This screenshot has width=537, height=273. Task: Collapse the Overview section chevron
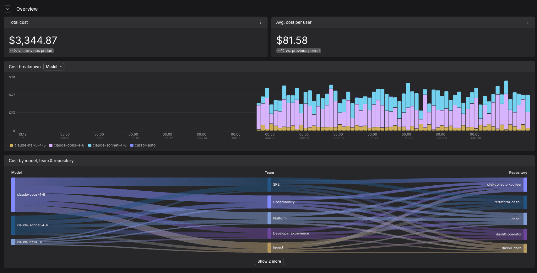pyautogui.click(x=8, y=9)
